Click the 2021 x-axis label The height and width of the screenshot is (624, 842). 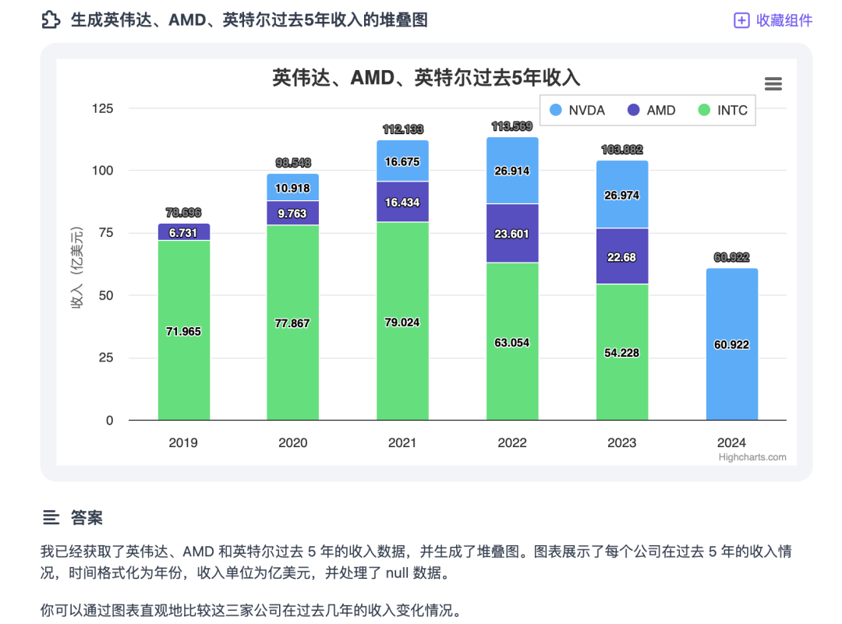coord(402,442)
